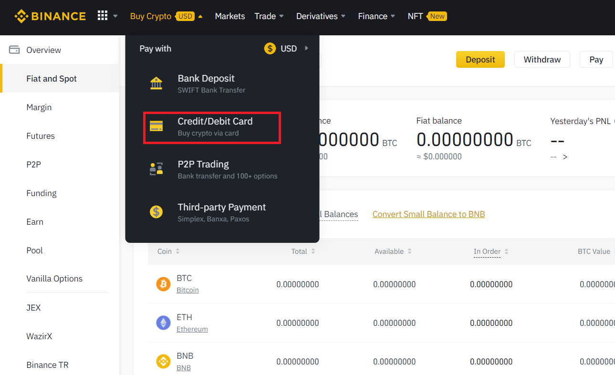The width and height of the screenshot is (615, 375).
Task: Click the Fiat balance label
Action: click(439, 121)
